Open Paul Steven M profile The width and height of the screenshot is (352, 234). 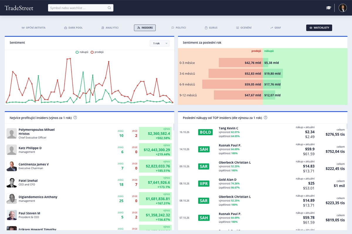click(x=29, y=213)
